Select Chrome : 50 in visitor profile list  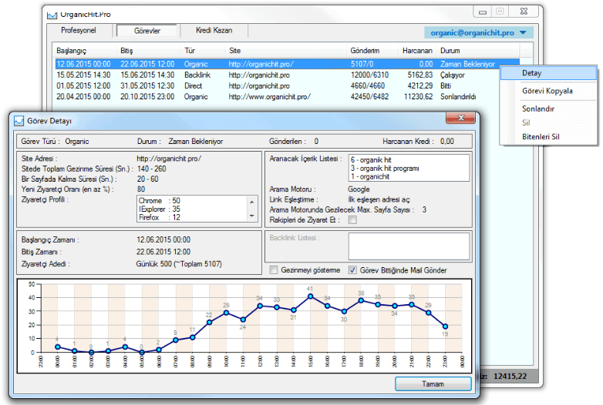(159, 200)
